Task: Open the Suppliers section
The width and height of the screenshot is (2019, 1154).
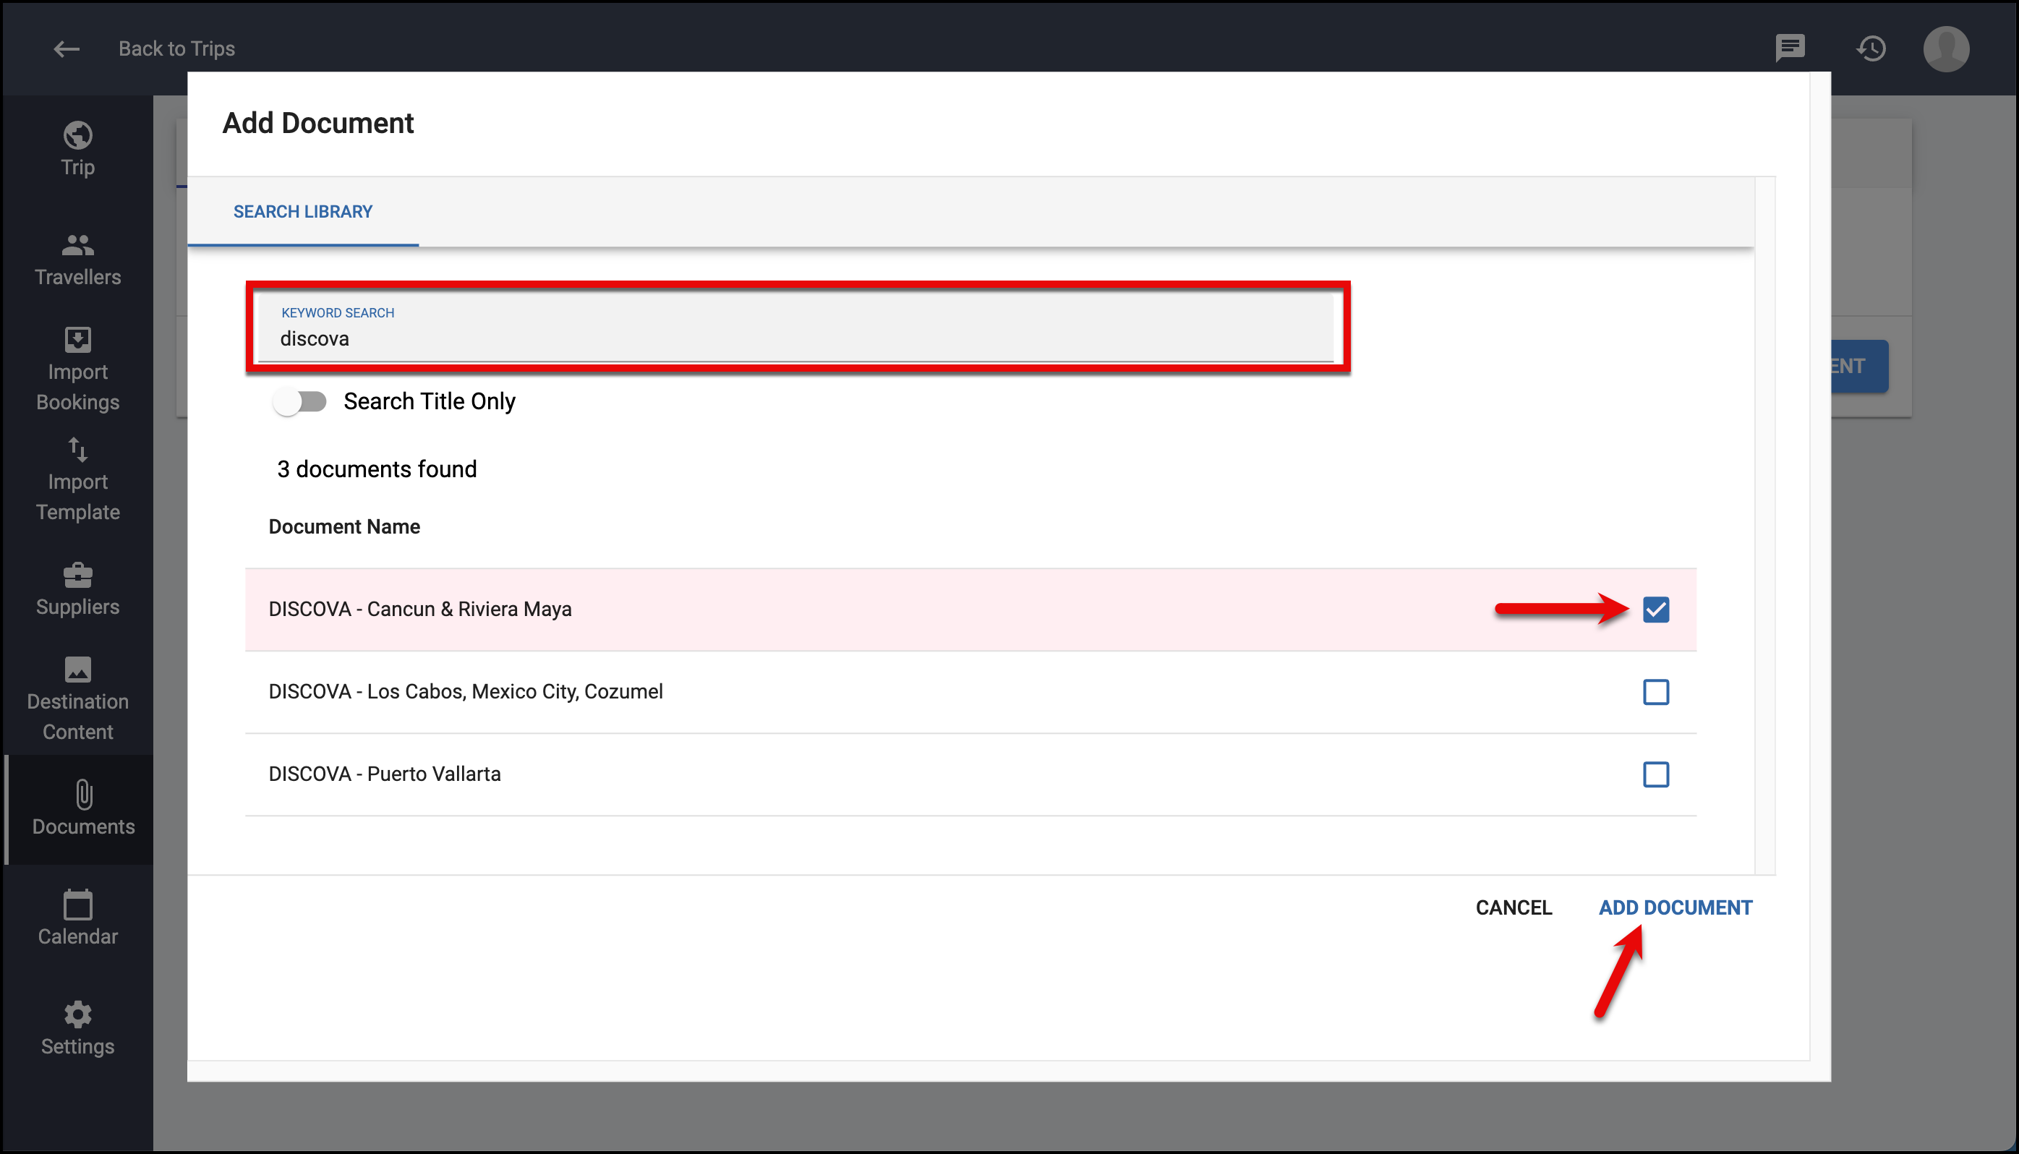Action: 77,590
